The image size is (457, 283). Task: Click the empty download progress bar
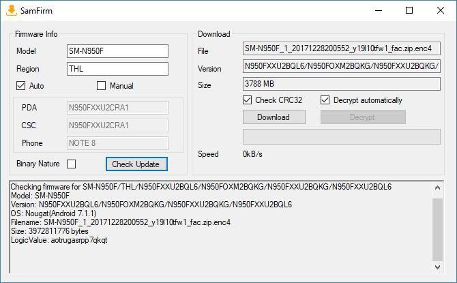click(x=341, y=136)
